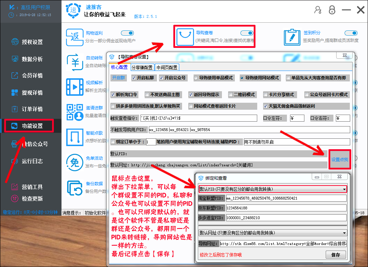This screenshot has width=368, height=267.
Task: Toggle the 开启公众号 checkbox
Action: coord(161,78)
